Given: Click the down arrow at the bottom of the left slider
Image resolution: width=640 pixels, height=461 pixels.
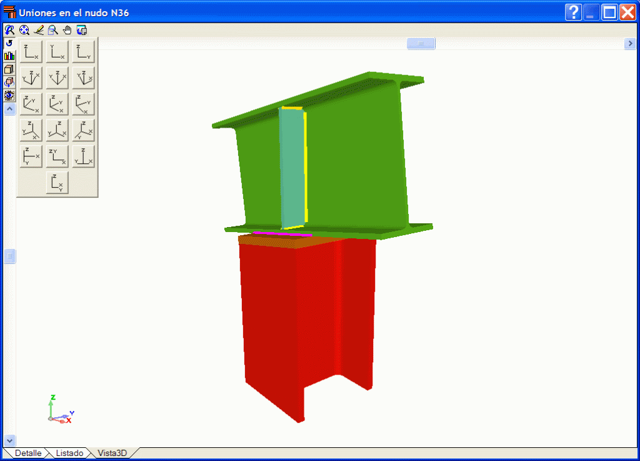Looking at the screenshot, I should (x=10, y=440).
